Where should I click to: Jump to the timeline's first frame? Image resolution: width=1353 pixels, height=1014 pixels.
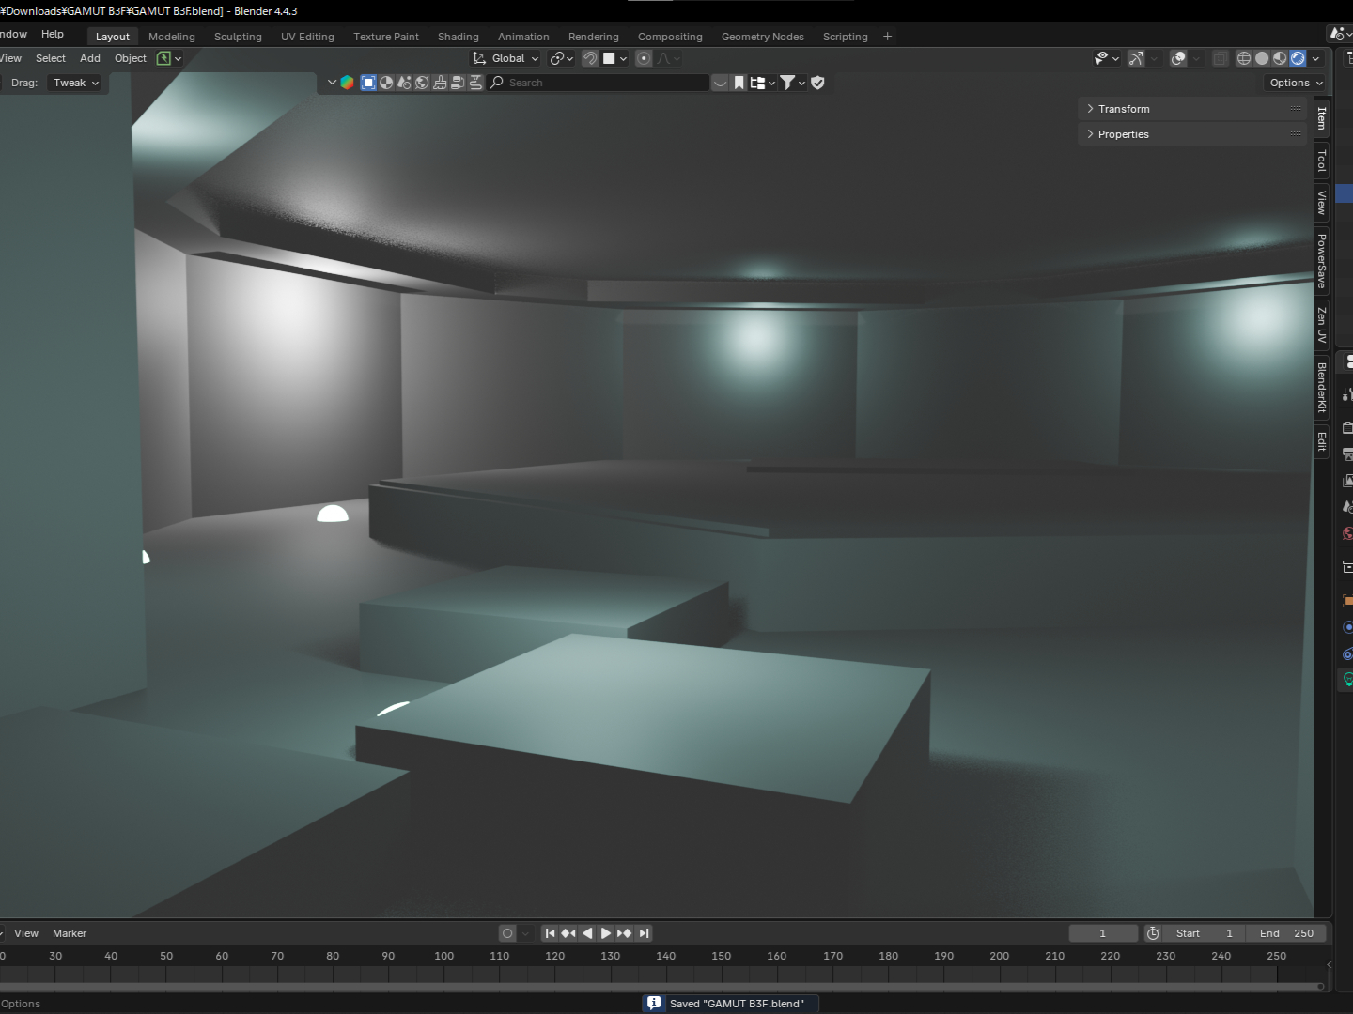coord(551,933)
